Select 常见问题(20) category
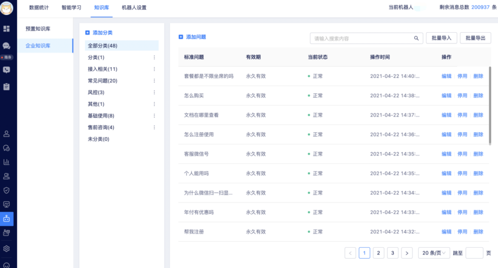 pyautogui.click(x=103, y=81)
